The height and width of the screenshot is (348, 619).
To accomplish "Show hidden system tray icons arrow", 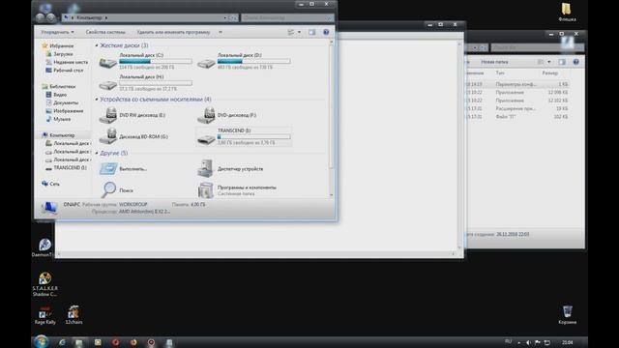I will tap(518, 343).
